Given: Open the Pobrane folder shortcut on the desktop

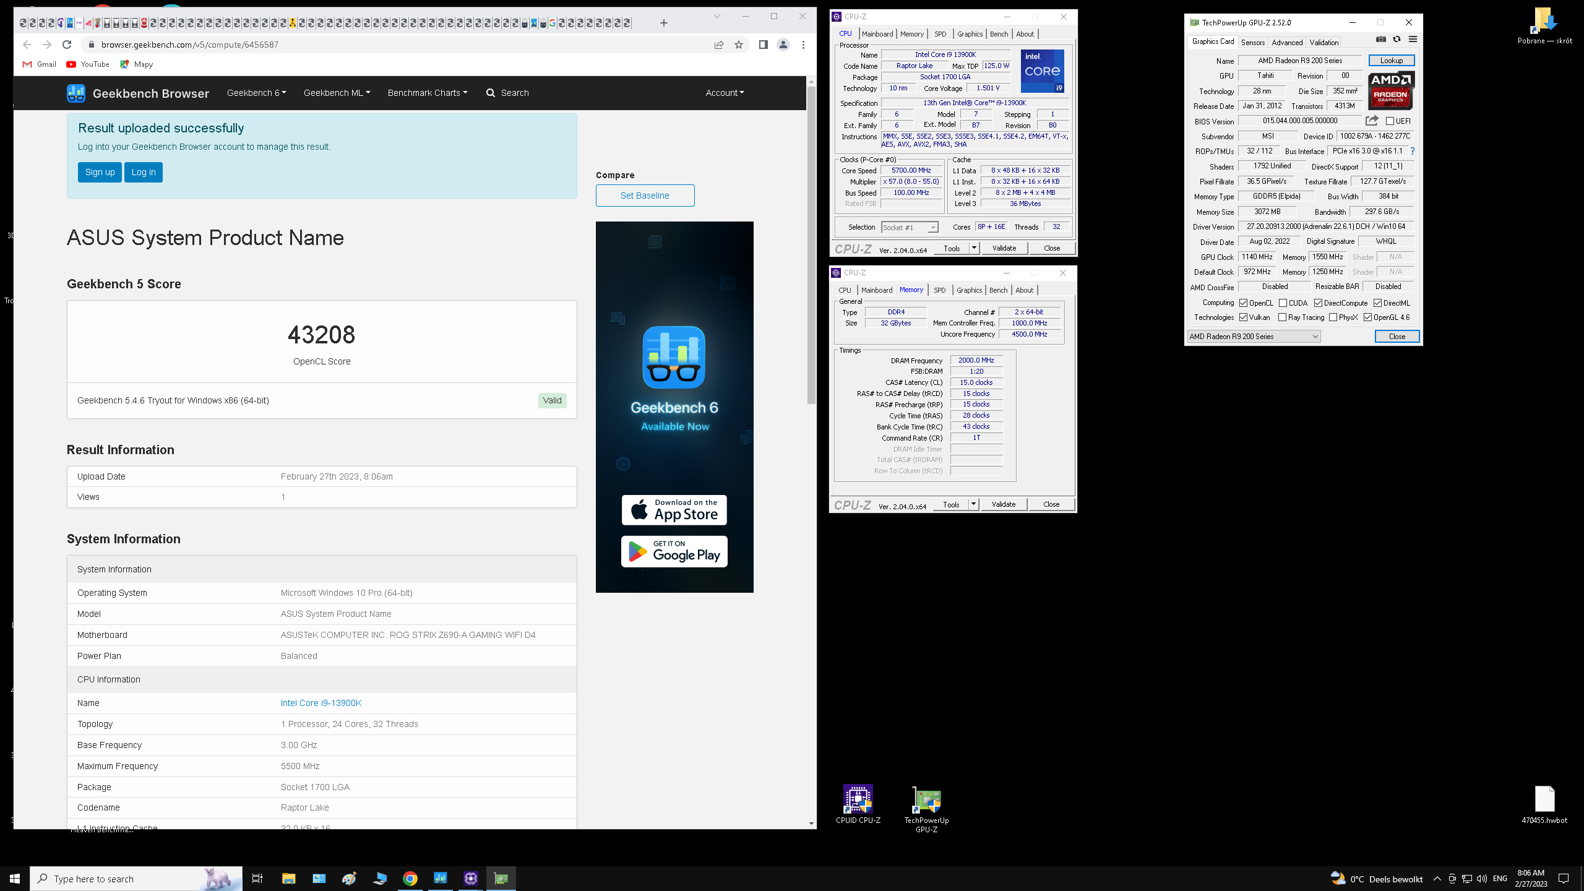Looking at the screenshot, I should [x=1544, y=26].
